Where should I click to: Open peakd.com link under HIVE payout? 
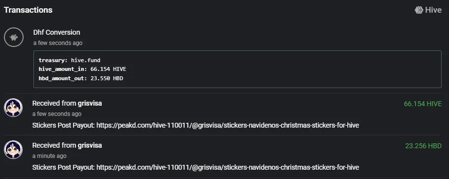tap(227, 125)
